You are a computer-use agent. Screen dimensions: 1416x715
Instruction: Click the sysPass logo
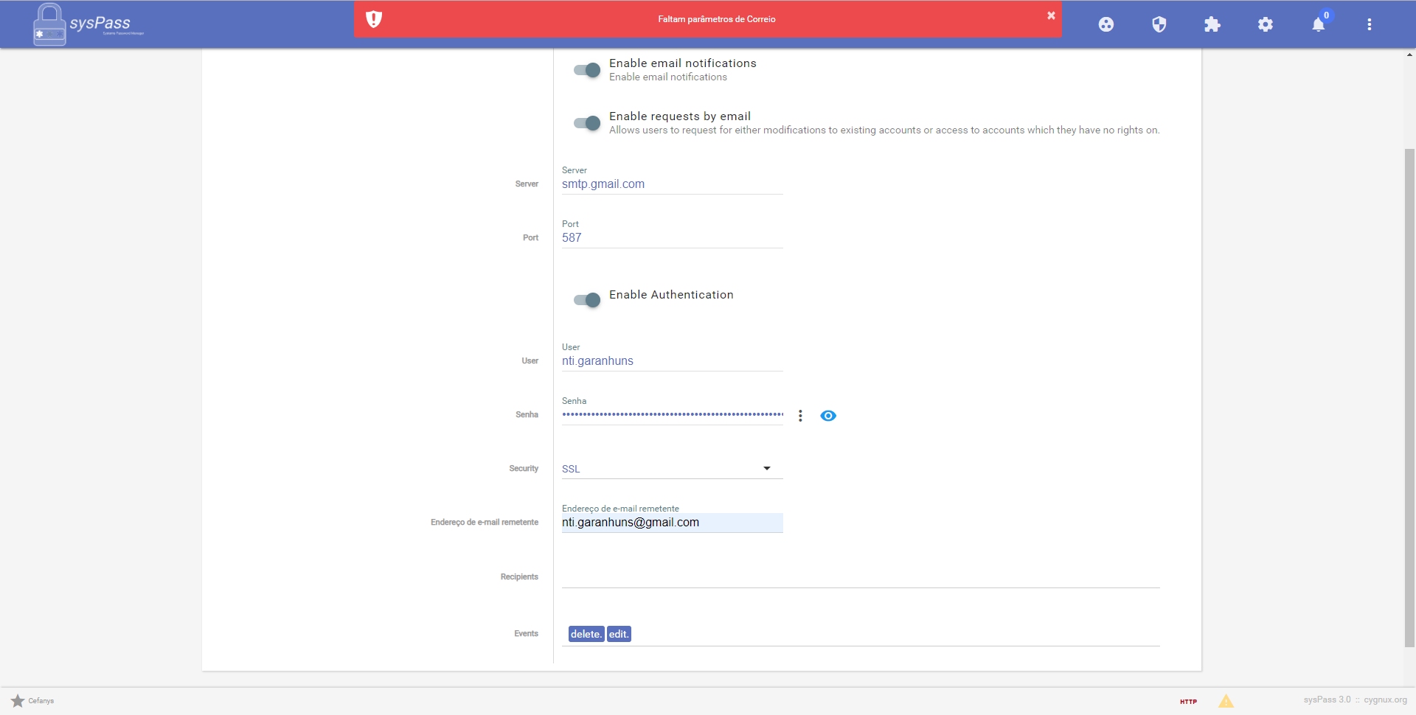(88, 24)
